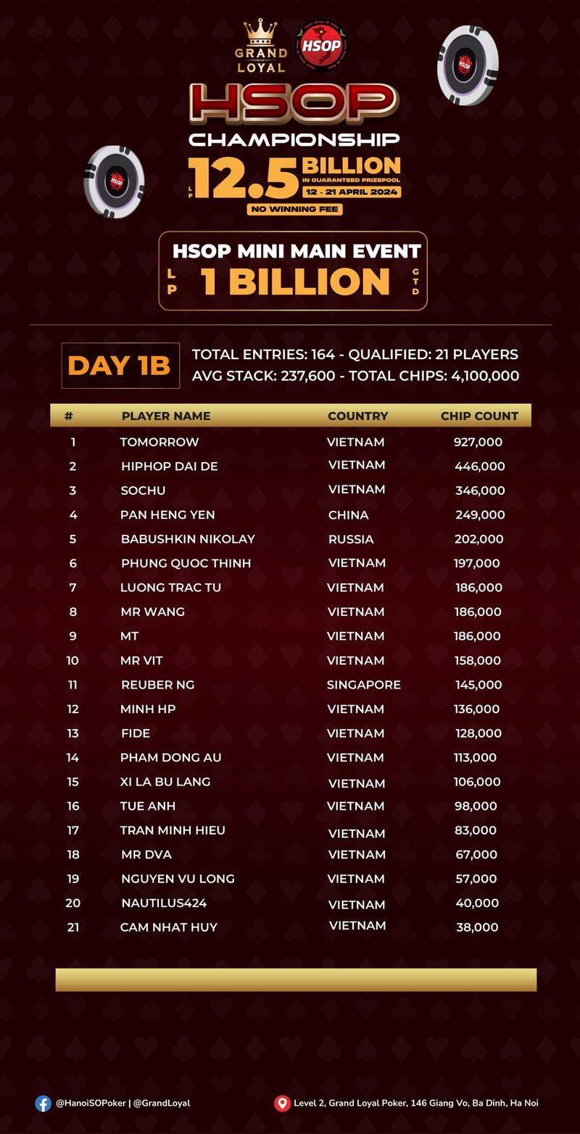Click the Grand Loyal crown logo
Screen dimensions: 580x1134
[261, 46]
